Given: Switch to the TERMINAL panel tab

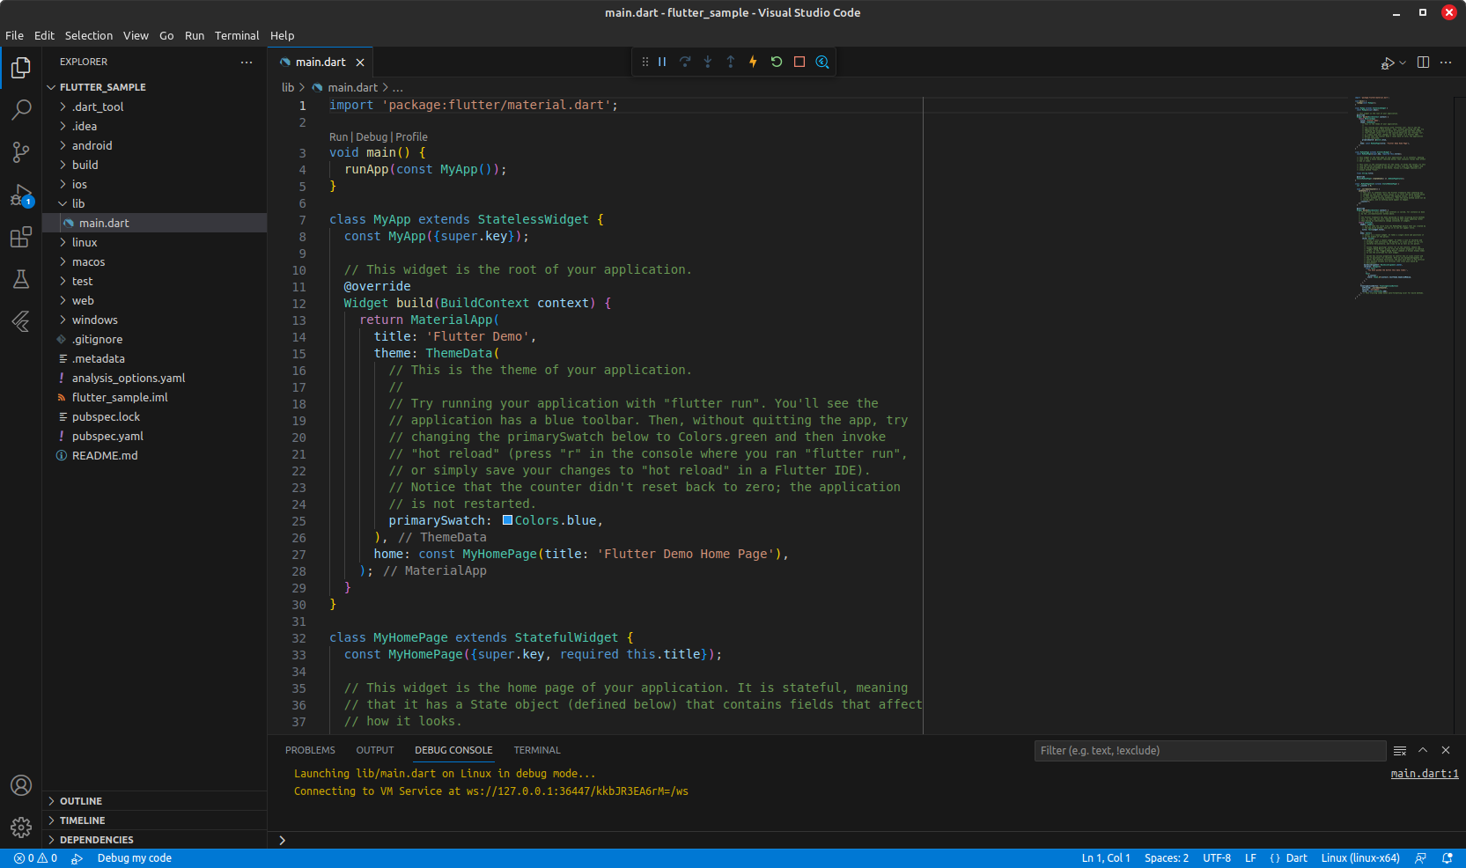Looking at the screenshot, I should pyautogui.click(x=537, y=750).
